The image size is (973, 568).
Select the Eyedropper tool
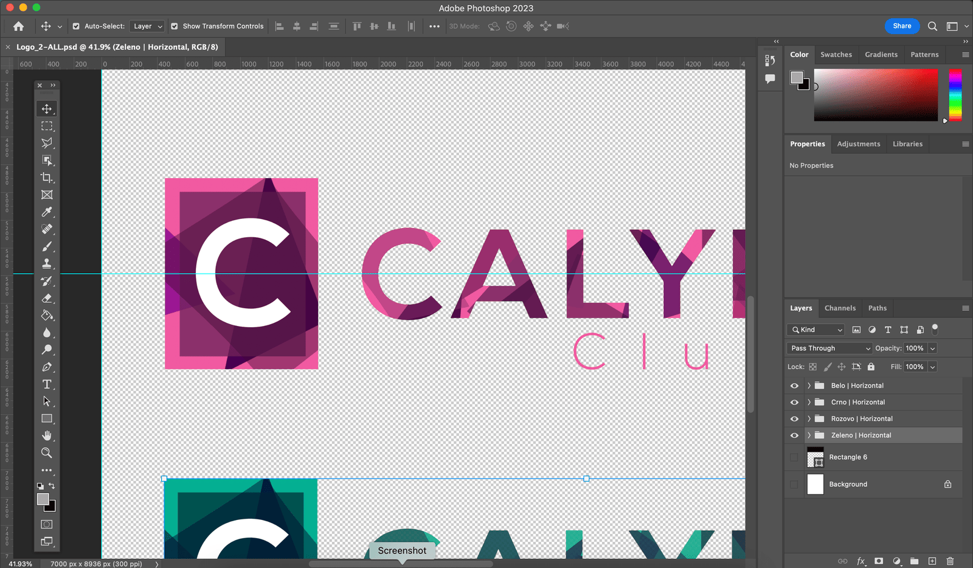pyautogui.click(x=47, y=212)
